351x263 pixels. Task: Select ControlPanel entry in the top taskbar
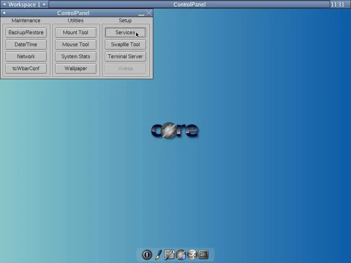tap(189, 4)
